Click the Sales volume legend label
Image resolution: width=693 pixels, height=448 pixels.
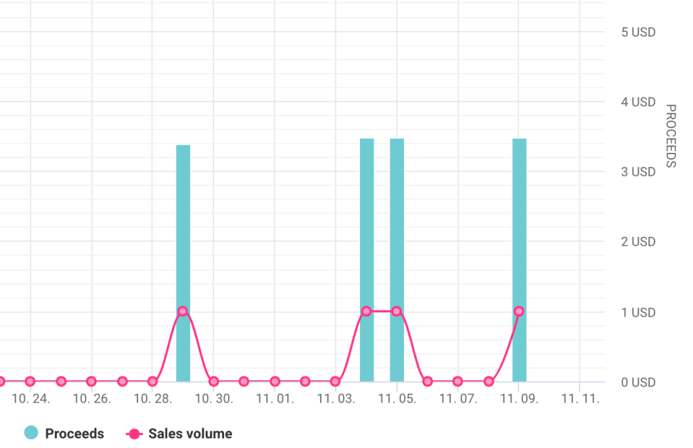click(192, 433)
